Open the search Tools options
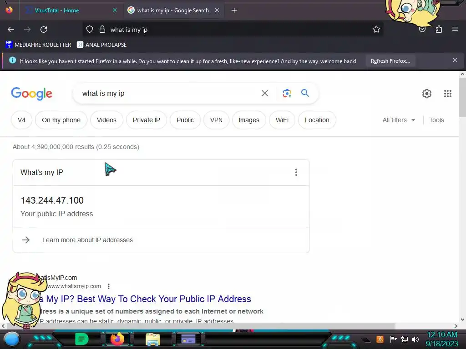466x349 pixels. click(x=436, y=120)
